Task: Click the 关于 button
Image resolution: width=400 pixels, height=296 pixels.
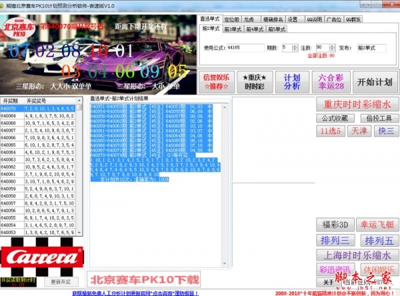Action: click(329, 282)
